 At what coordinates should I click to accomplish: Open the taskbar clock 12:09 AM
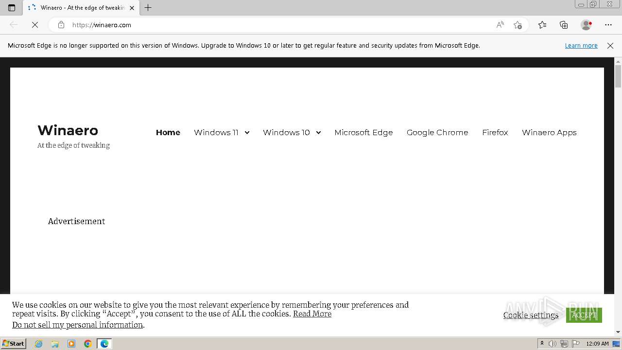tap(597, 344)
